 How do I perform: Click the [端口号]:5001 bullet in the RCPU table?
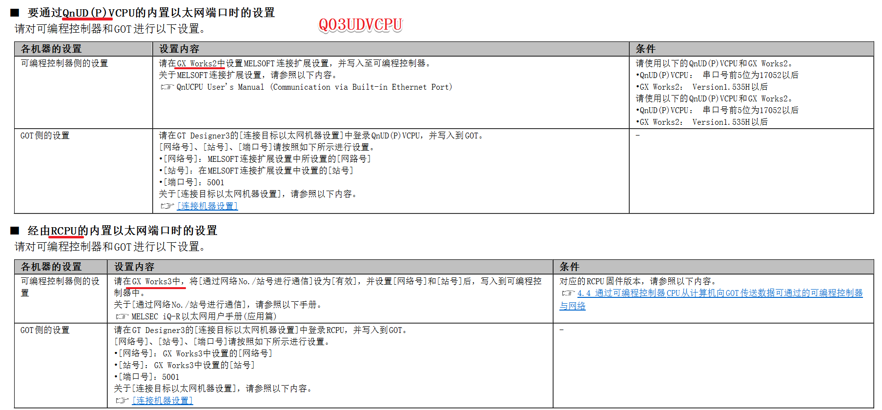[x=147, y=377]
